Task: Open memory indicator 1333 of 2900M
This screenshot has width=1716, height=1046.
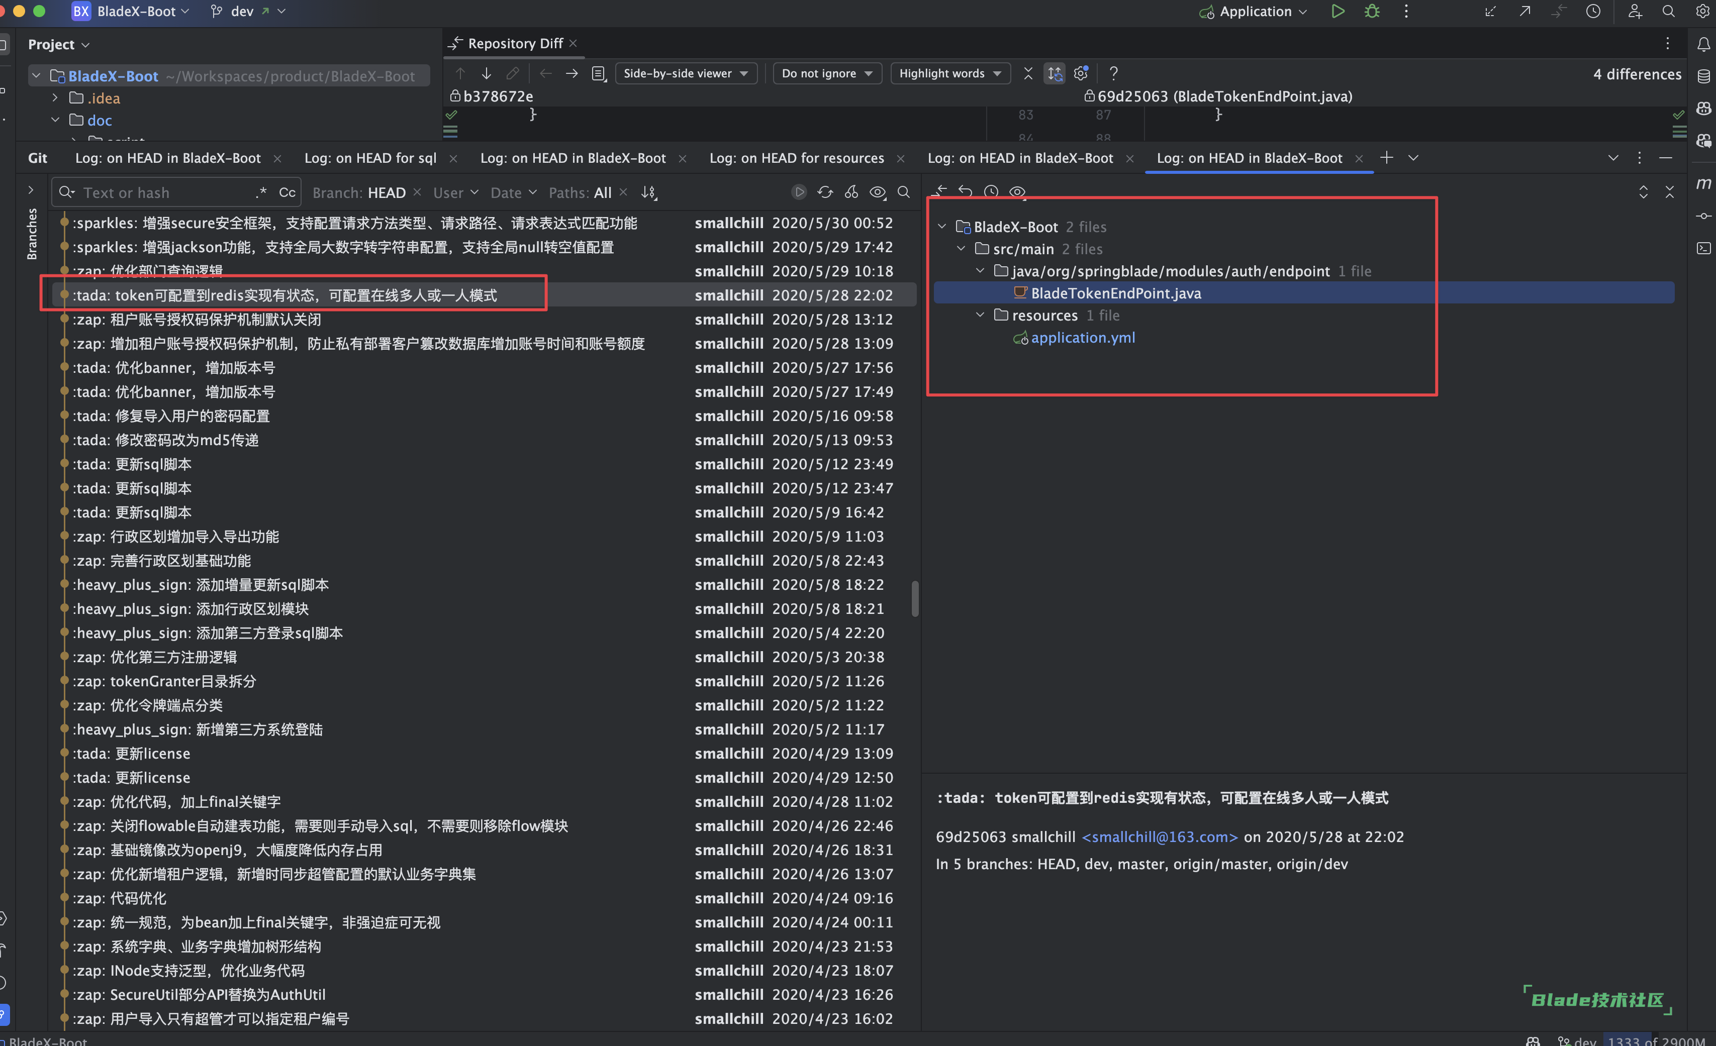Action: 1657,1040
